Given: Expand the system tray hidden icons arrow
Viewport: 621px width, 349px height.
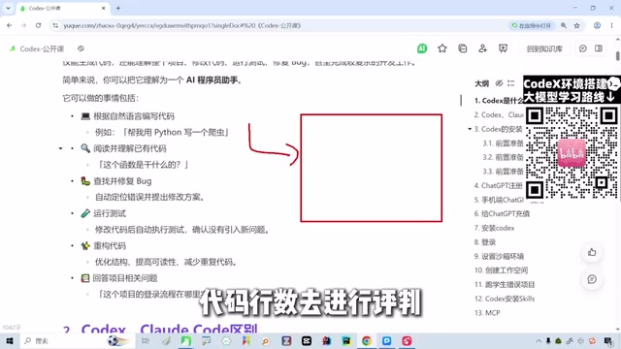Looking at the screenshot, I should [x=539, y=340].
